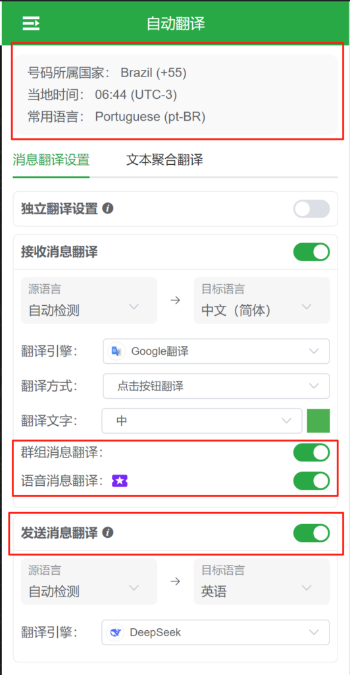The image size is (350, 675).
Task: Disable 群组消息翻译 toggle
Action: pyautogui.click(x=311, y=452)
